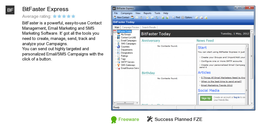
Task: Select Designations in the tree
Action: click(127, 53)
